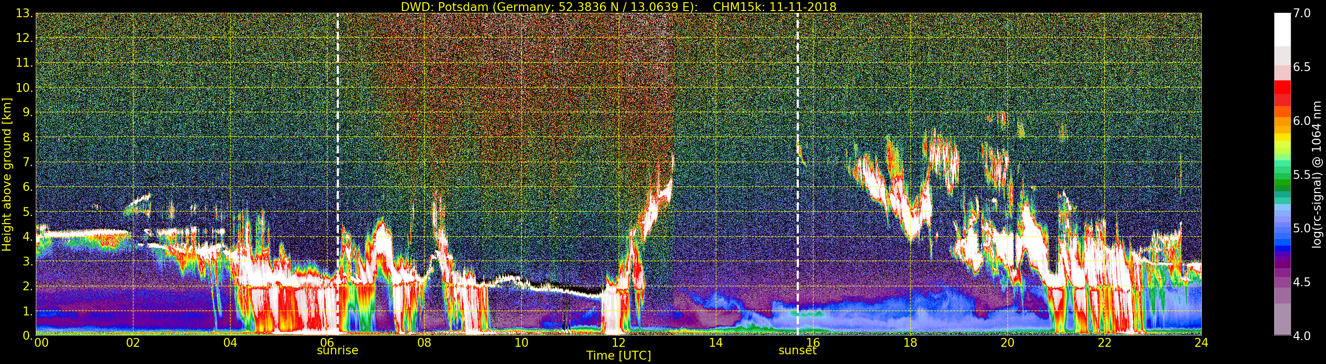
Task: Click the time axis tick label '08'
Action: 424,342
